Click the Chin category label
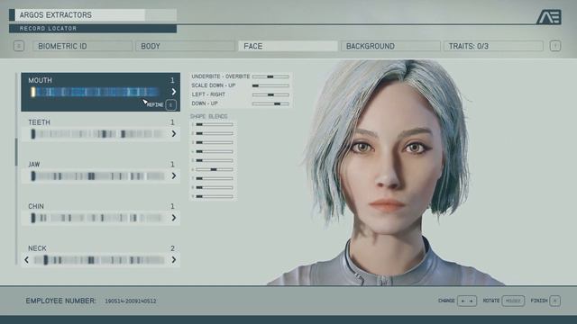 36,206
